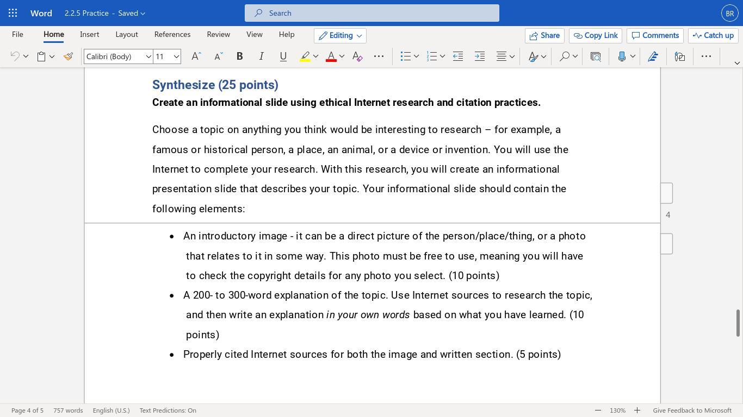Image resolution: width=743 pixels, height=417 pixels.
Task: Click the Dictate microphone icon
Action: tap(622, 56)
